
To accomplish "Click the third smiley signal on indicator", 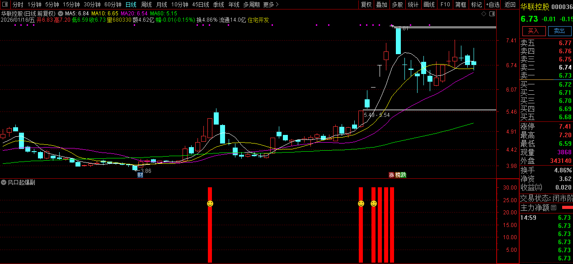I will point(373,204).
